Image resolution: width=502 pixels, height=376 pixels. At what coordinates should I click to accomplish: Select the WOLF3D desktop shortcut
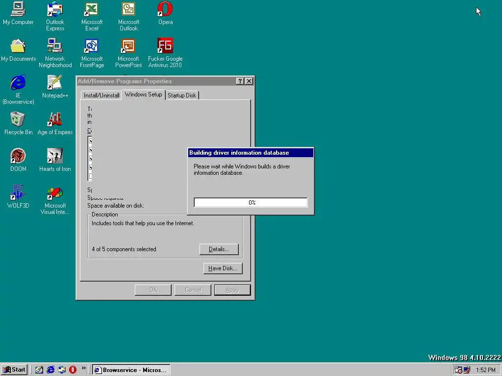click(x=18, y=197)
